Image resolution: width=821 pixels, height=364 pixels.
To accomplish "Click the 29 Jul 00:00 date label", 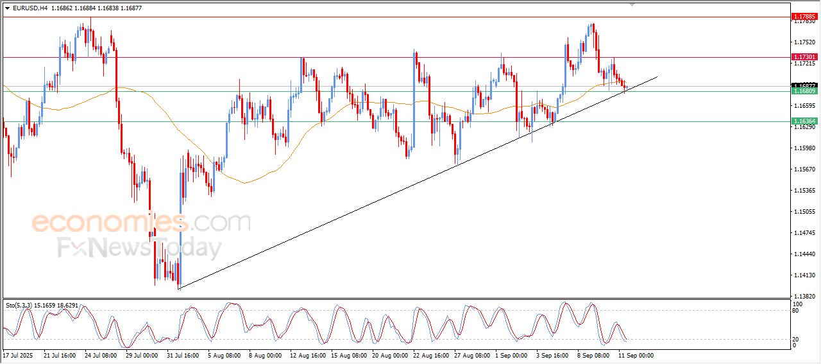I will [x=141, y=355].
